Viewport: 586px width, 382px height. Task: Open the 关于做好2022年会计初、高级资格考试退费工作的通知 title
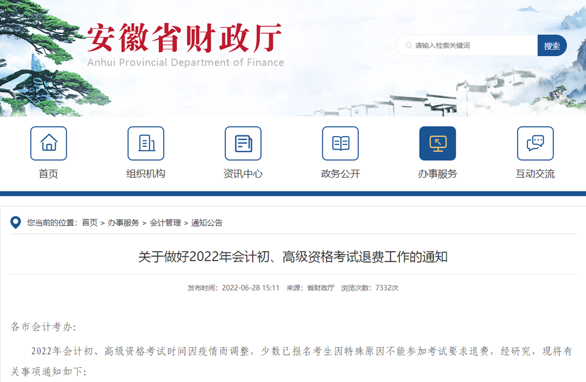pyautogui.click(x=293, y=257)
